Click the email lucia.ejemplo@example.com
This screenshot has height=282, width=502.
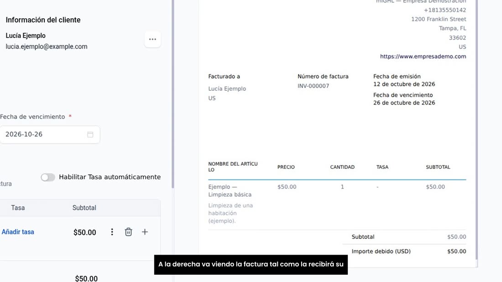pos(47,47)
